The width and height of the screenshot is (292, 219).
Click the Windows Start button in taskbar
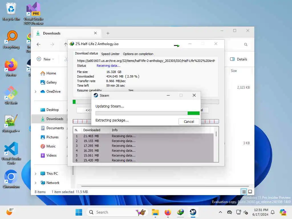coord(79,212)
